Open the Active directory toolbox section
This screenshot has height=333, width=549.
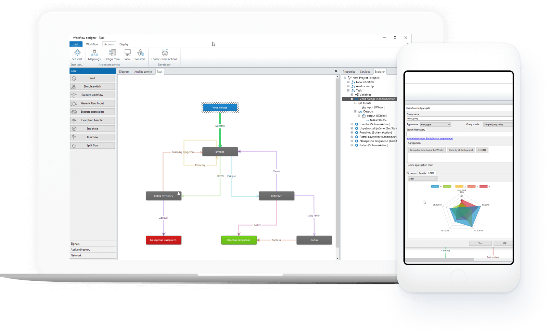93,250
